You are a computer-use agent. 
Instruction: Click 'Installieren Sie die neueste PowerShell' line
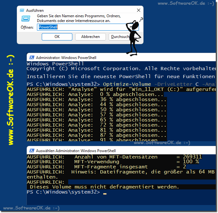(121, 77)
